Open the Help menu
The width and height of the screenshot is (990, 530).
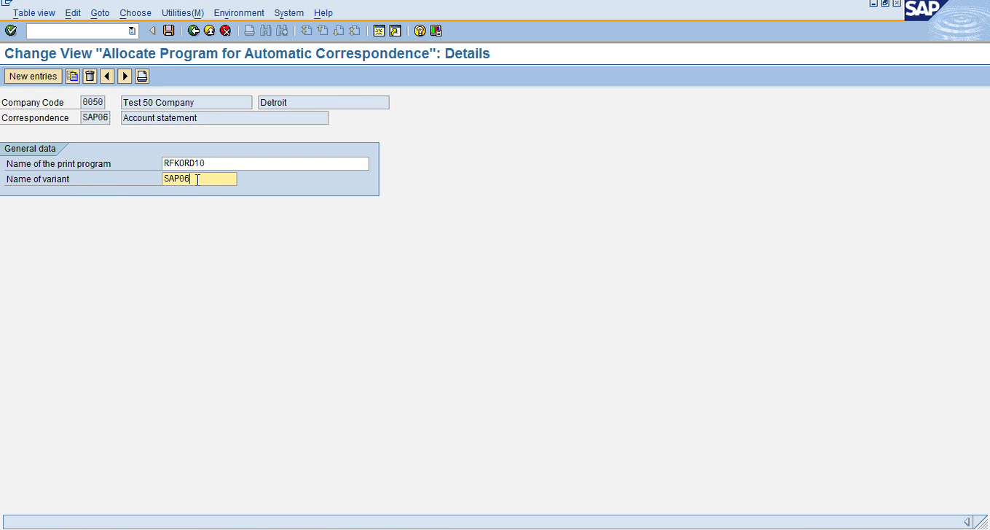point(323,13)
